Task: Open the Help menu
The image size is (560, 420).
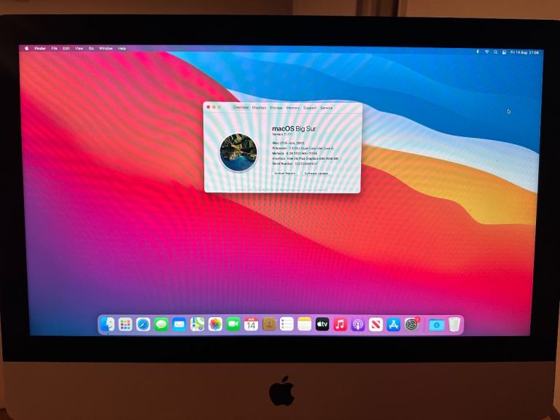Action: [x=122, y=48]
